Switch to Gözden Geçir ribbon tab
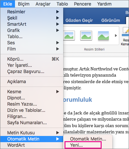 pyautogui.click(x=79, y=21)
